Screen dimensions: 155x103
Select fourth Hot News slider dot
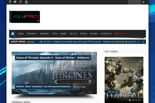point(139,100)
